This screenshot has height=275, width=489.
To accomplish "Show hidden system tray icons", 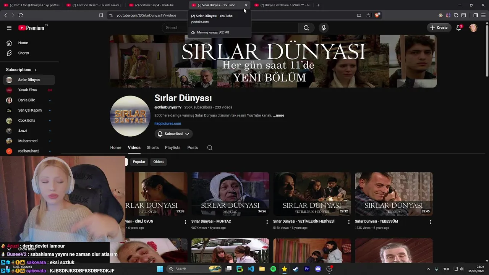I will [x=428, y=269].
